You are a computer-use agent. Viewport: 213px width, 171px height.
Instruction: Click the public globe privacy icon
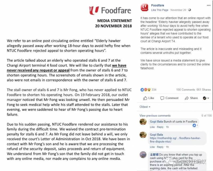point(189,10)
